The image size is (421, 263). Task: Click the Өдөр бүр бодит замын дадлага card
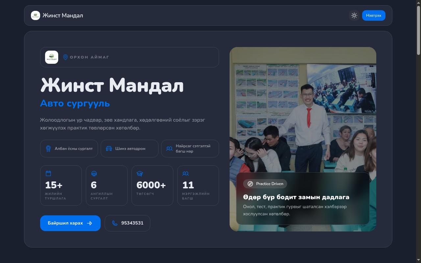pyautogui.click(x=303, y=199)
